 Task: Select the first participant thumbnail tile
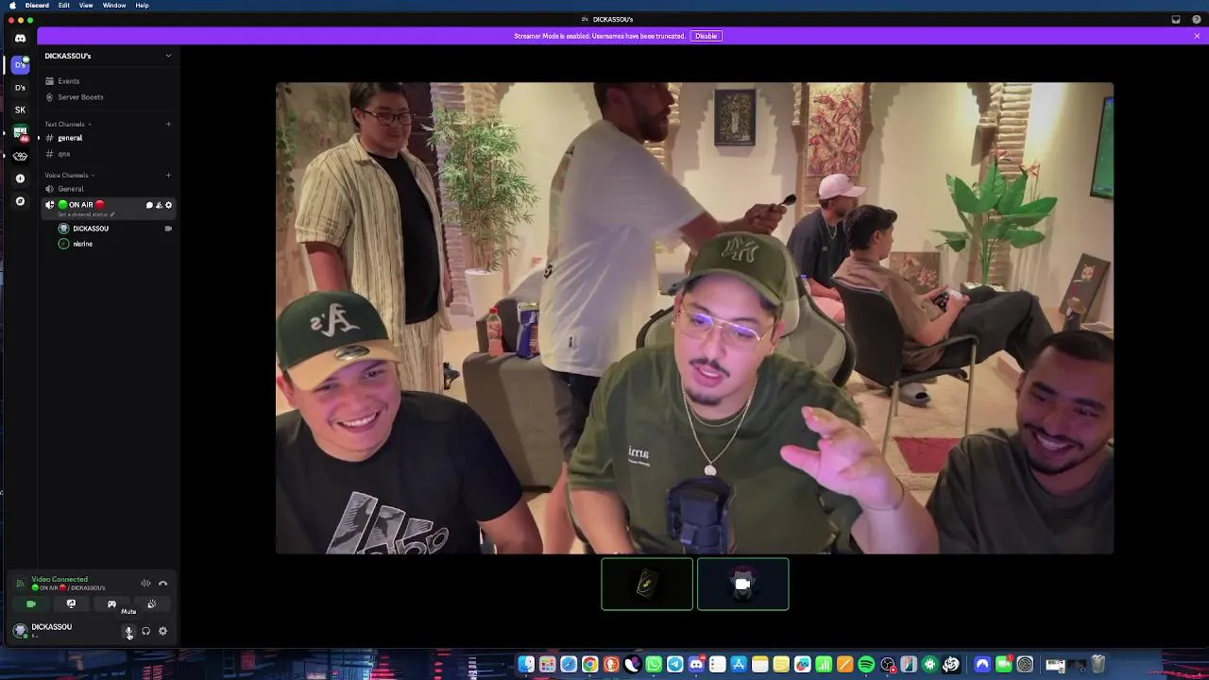[x=647, y=585]
